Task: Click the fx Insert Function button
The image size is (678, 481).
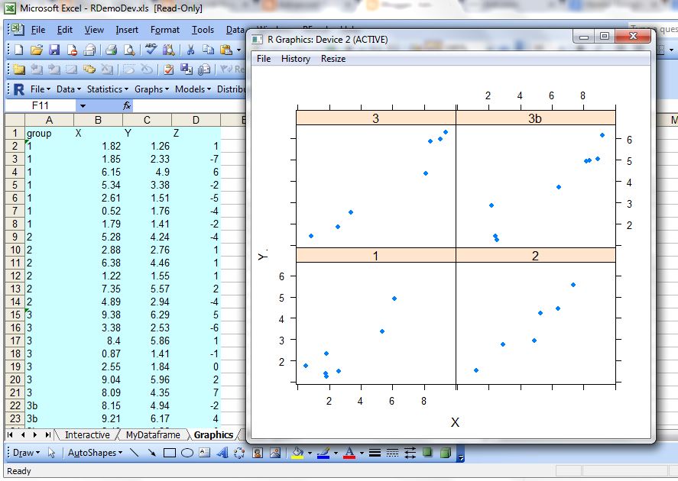Action: pyautogui.click(x=127, y=106)
